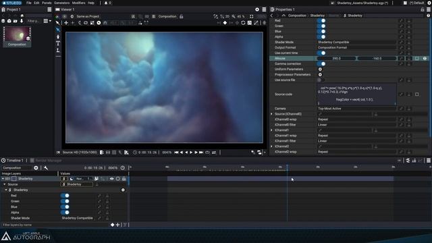
Task: Toggle Gamma correction switch
Action: pos(321,63)
